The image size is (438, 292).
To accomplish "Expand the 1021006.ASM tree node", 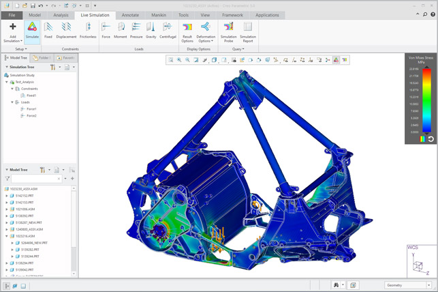I will (7, 209).
